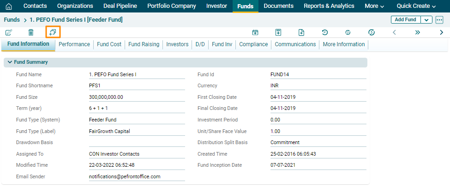Click the calendar icon in toolbar

click(x=255, y=32)
